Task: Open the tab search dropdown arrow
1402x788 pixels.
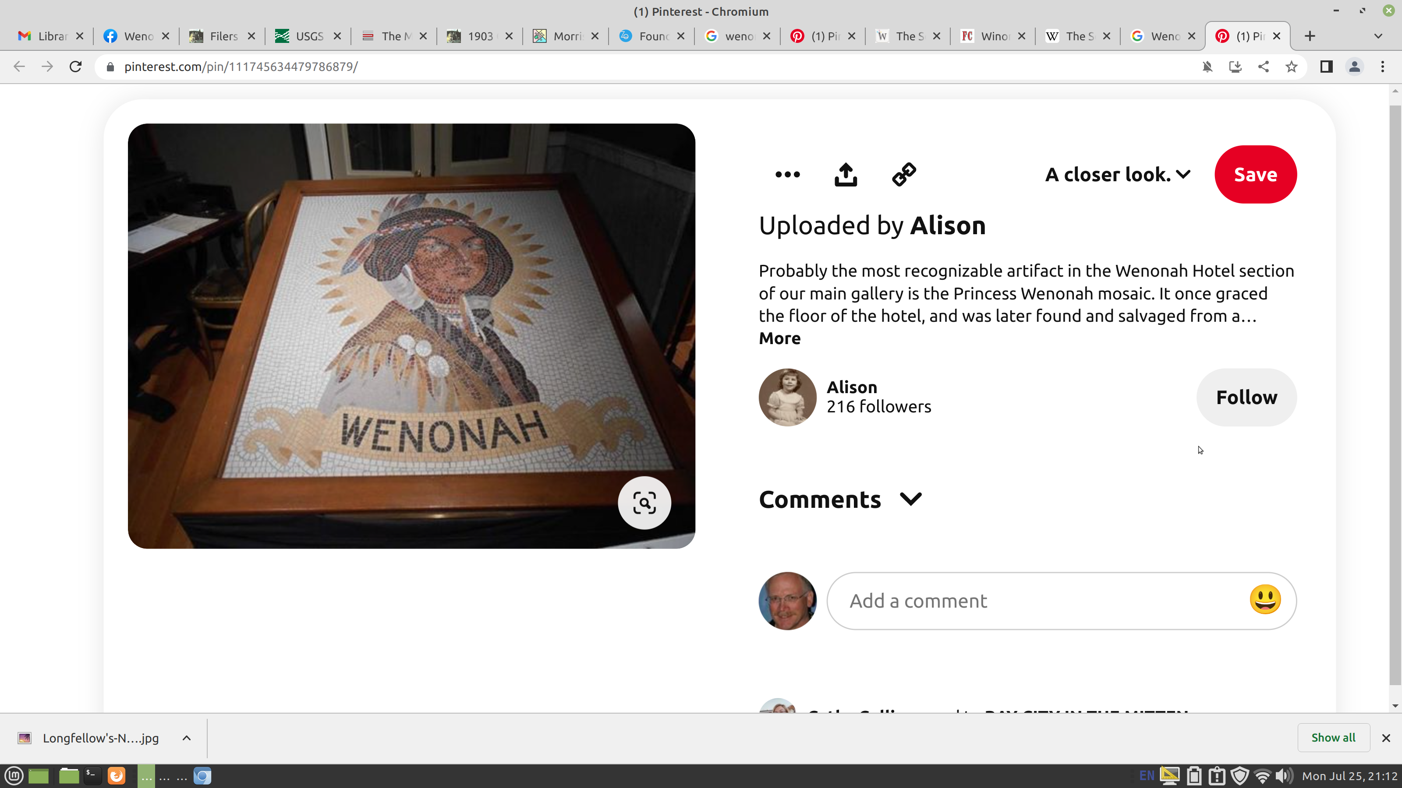Action: [1378, 36]
